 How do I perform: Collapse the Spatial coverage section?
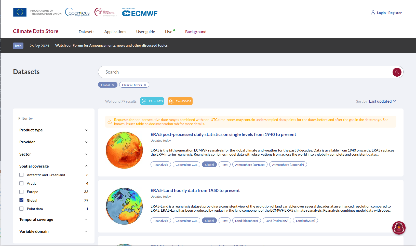[86, 166]
